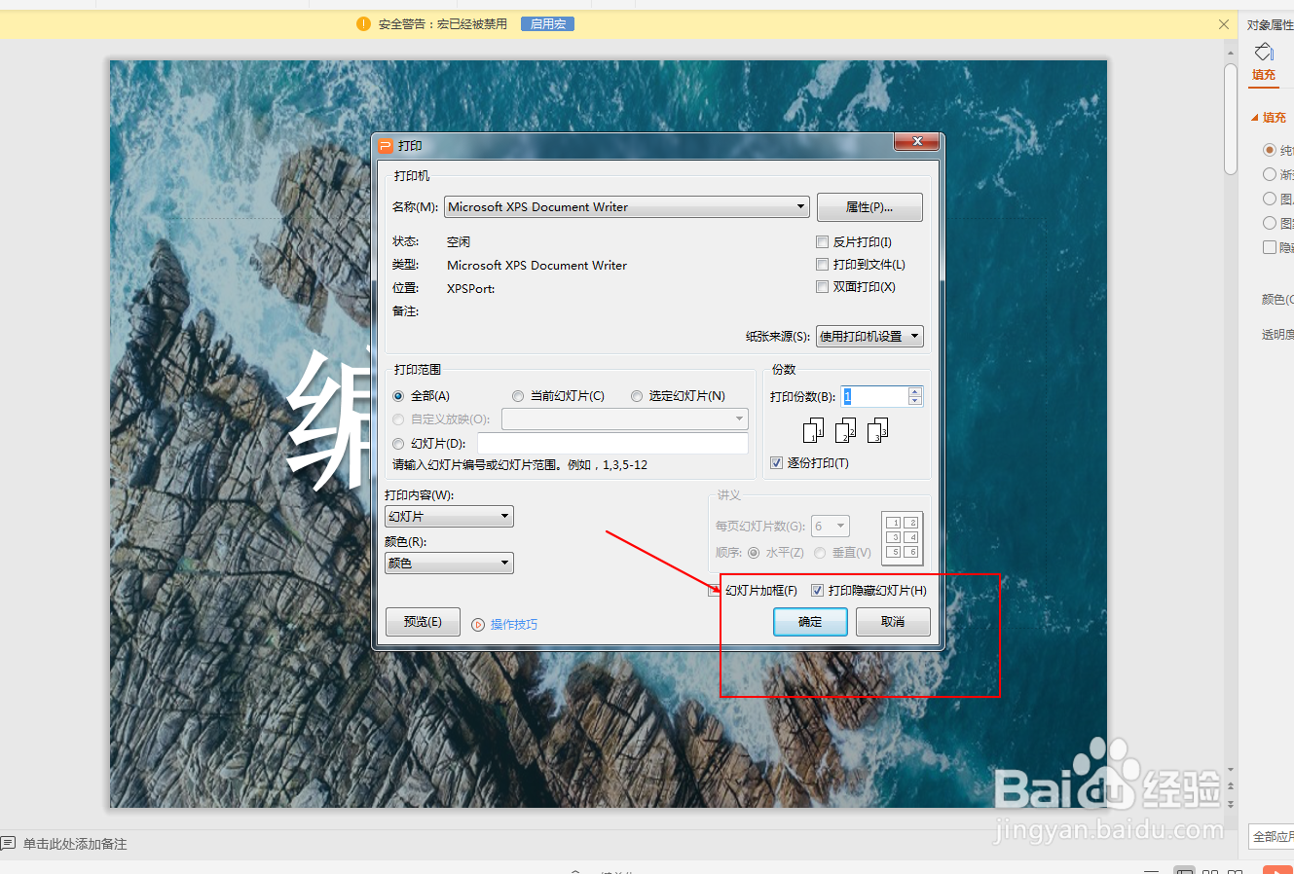Click the 属性(P)... button
The image size is (1294, 874).
[x=869, y=207]
